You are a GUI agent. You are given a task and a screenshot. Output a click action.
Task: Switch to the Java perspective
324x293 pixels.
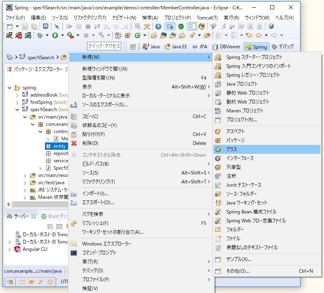151,47
